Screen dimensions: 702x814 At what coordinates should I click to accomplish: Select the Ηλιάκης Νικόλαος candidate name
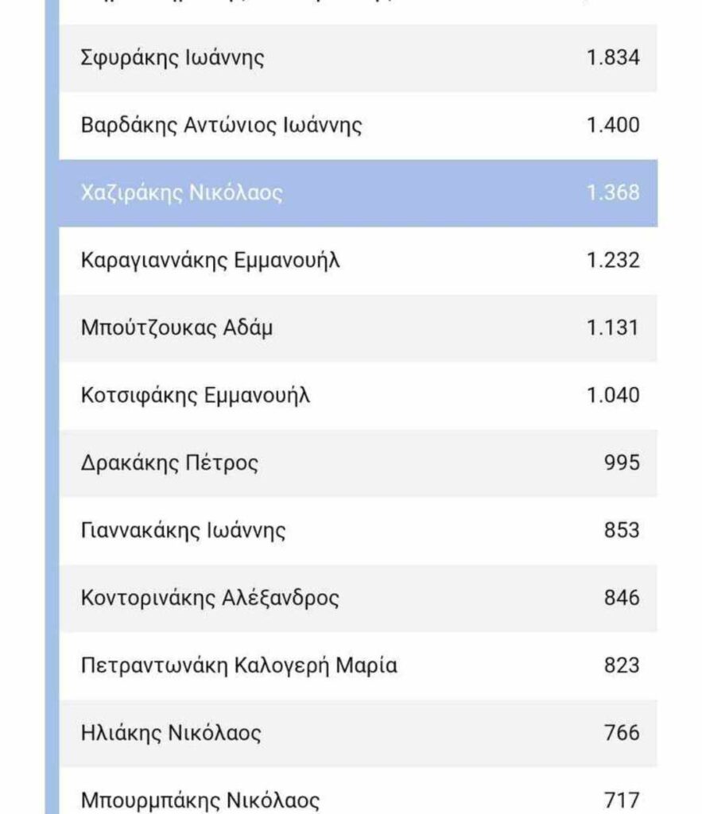[x=170, y=732]
